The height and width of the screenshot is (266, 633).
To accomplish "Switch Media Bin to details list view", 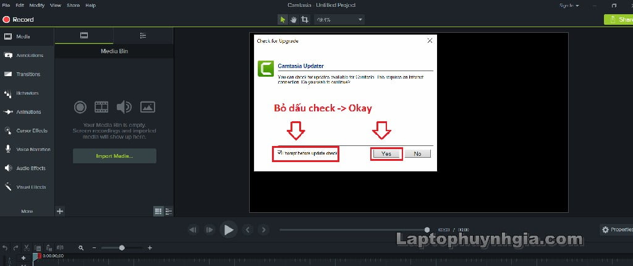I will point(169,211).
